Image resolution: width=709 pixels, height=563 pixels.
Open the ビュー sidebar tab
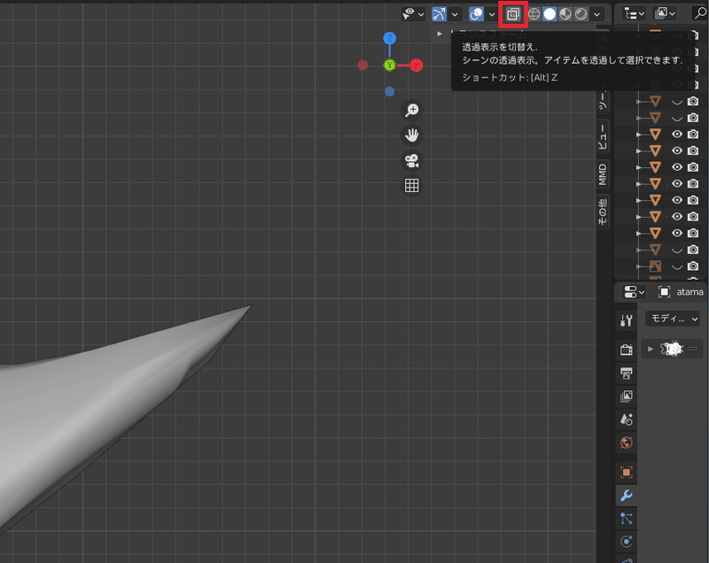coord(603,137)
